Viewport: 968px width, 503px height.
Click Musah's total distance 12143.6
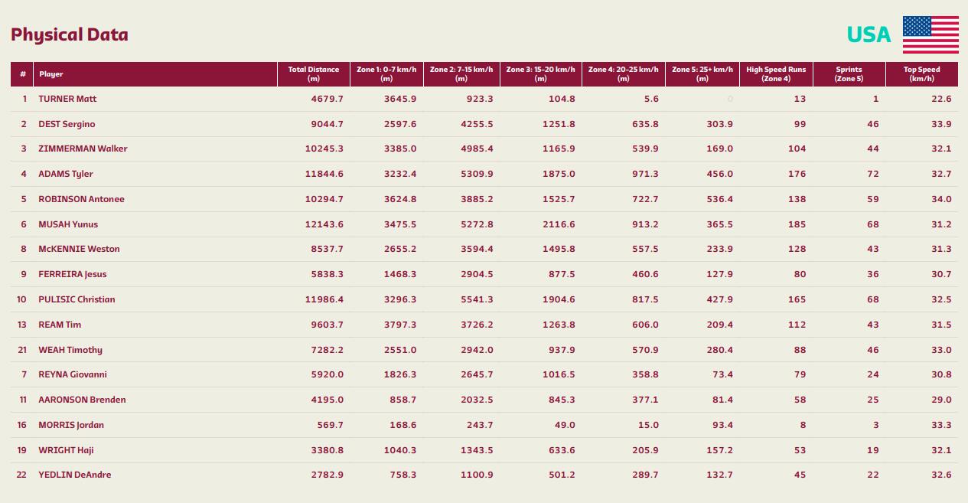pyautogui.click(x=324, y=224)
